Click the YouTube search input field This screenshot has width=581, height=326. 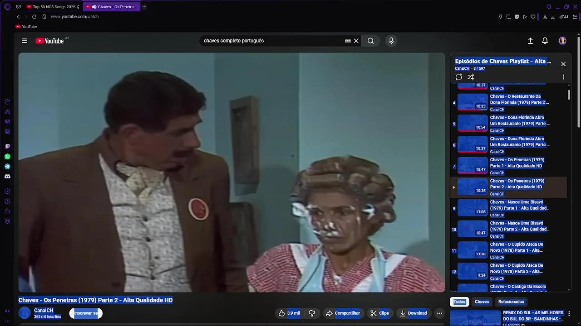(x=272, y=41)
